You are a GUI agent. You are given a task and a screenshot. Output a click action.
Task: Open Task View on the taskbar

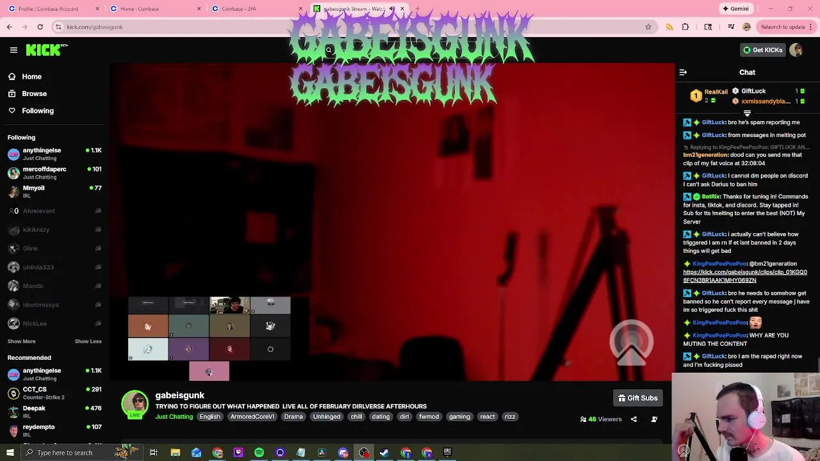pyautogui.click(x=154, y=453)
